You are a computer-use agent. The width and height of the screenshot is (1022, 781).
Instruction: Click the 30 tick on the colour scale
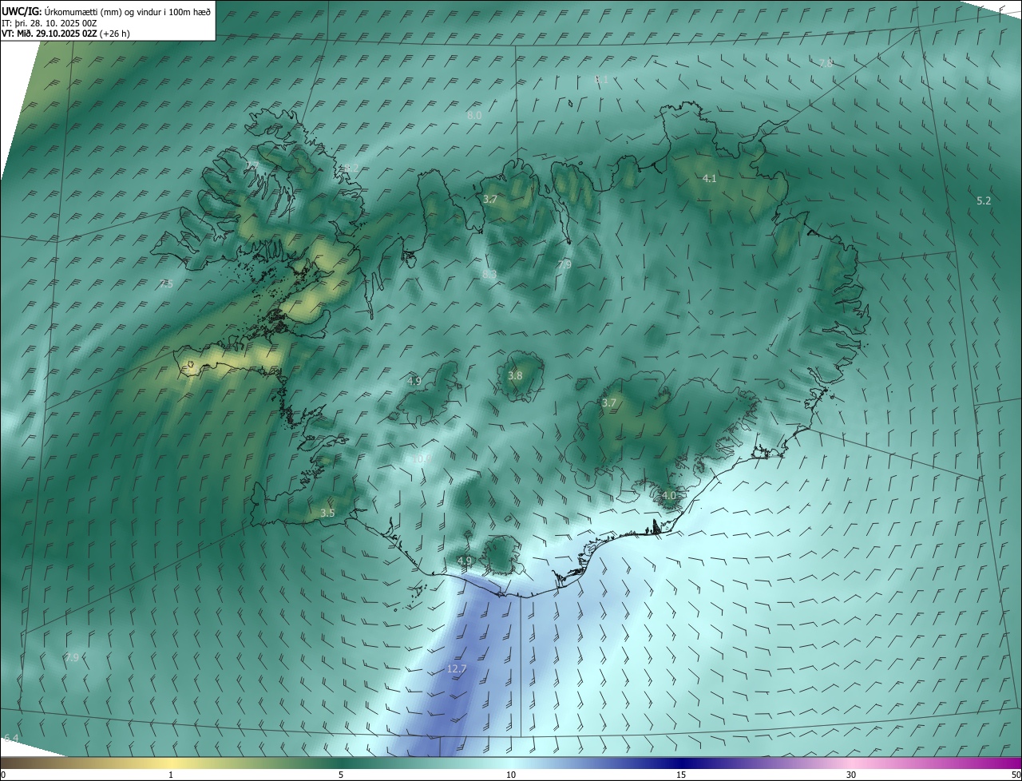[851, 775]
